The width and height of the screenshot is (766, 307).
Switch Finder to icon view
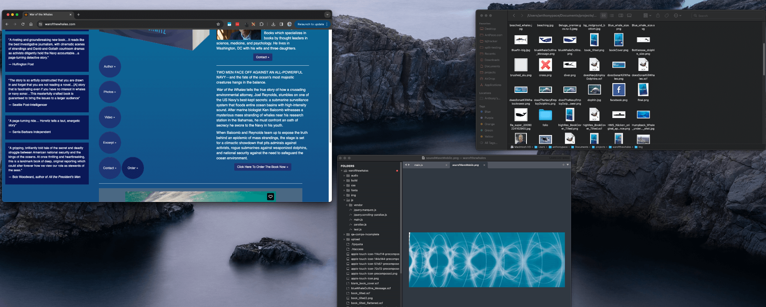603,15
